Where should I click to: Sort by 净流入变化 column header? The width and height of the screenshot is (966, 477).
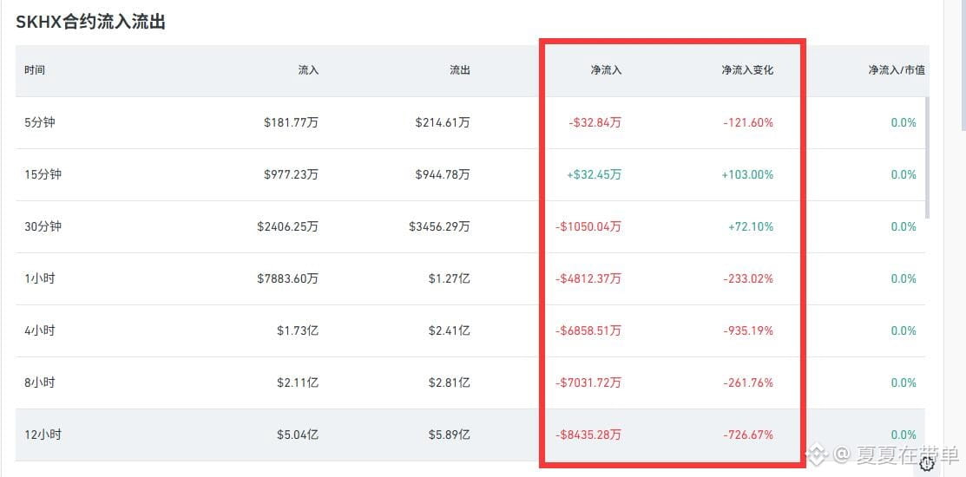click(x=747, y=70)
